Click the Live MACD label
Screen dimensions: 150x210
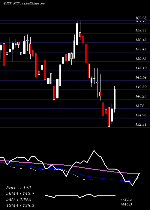point(126,202)
